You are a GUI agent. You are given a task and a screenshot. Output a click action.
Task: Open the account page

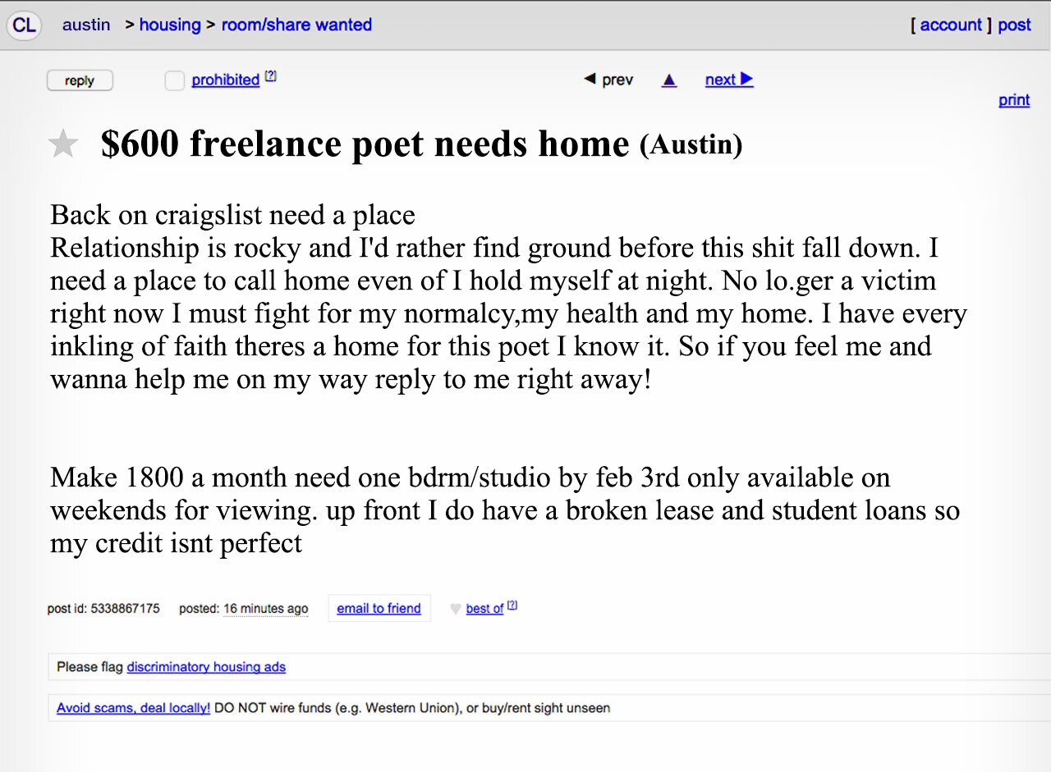pos(950,25)
